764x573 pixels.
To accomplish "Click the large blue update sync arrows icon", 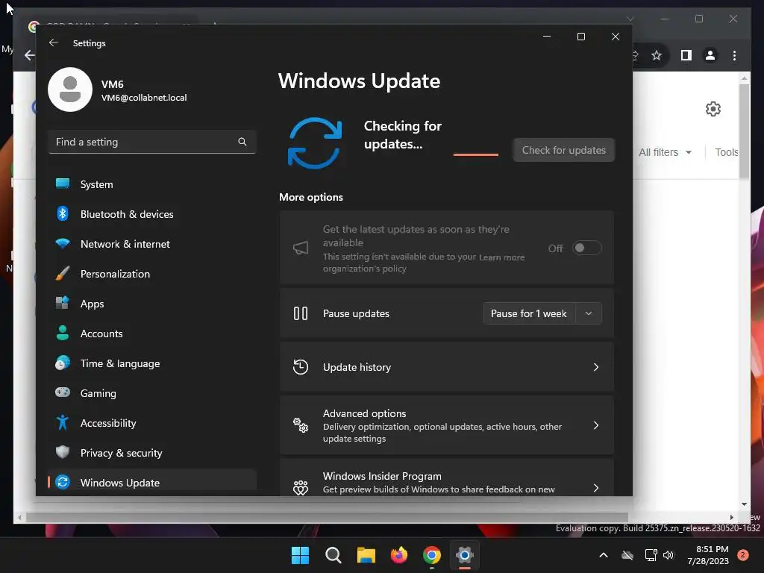I will point(315,143).
